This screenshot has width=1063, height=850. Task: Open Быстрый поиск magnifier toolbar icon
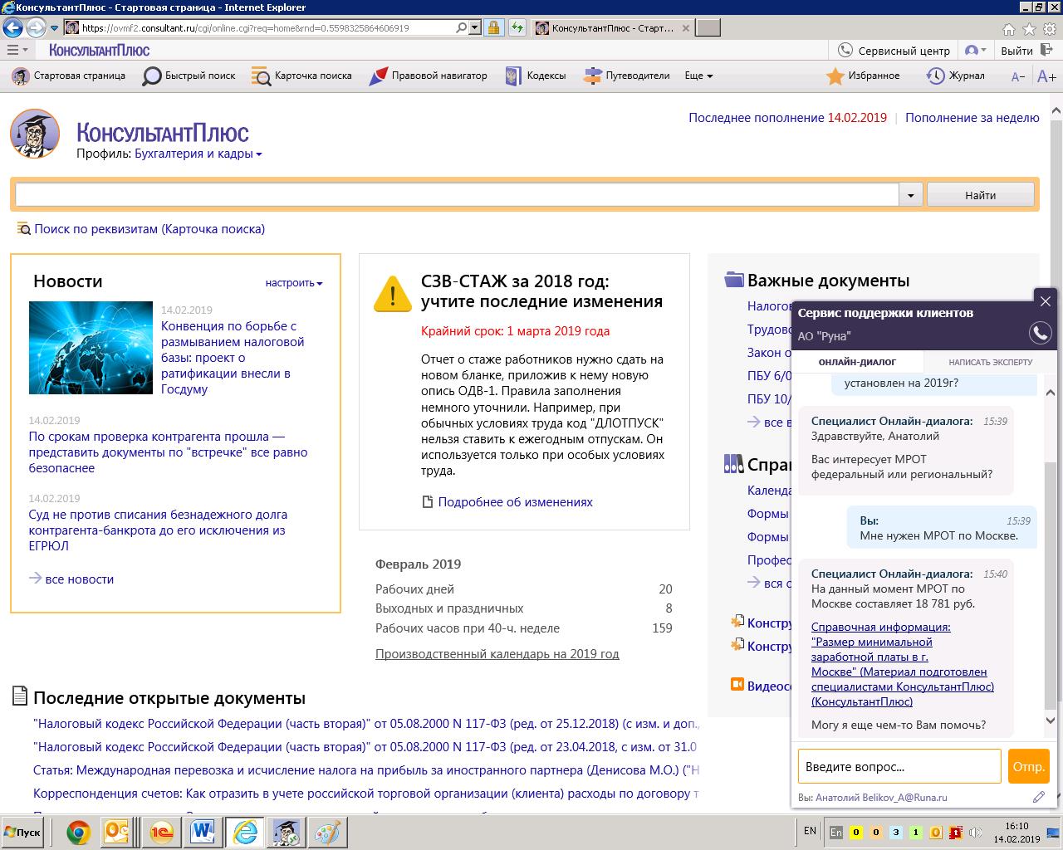pos(153,76)
